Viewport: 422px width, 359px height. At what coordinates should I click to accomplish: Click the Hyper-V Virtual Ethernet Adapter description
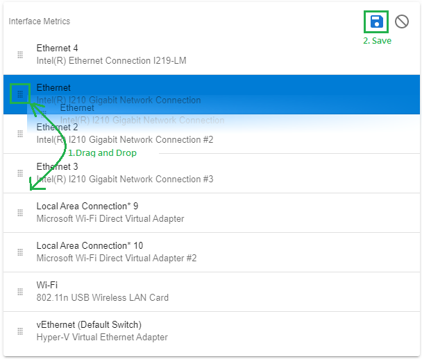(102, 338)
